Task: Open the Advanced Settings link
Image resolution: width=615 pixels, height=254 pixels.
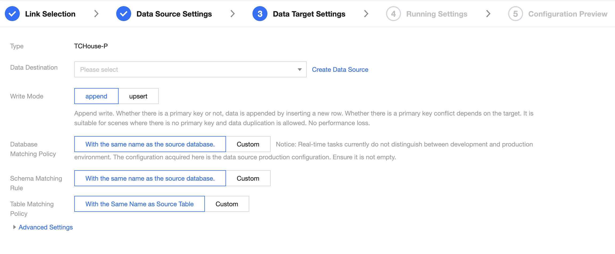Action: (x=46, y=227)
